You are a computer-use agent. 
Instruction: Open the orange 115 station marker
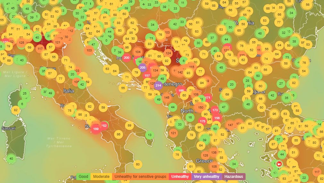pos(192,67)
